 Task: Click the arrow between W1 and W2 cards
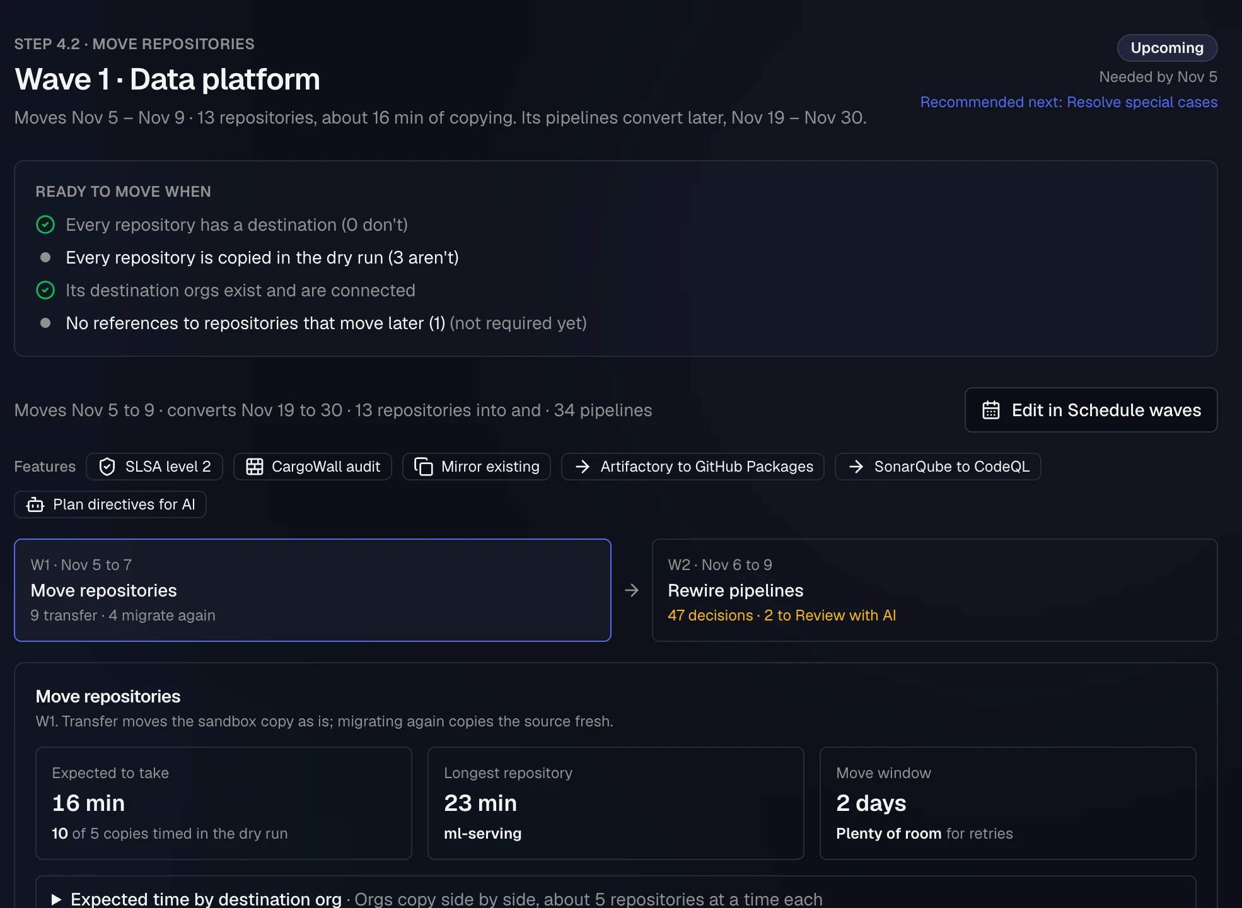coord(632,590)
